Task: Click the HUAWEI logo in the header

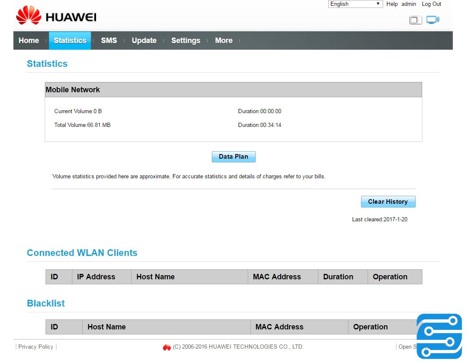Action: coord(56,17)
